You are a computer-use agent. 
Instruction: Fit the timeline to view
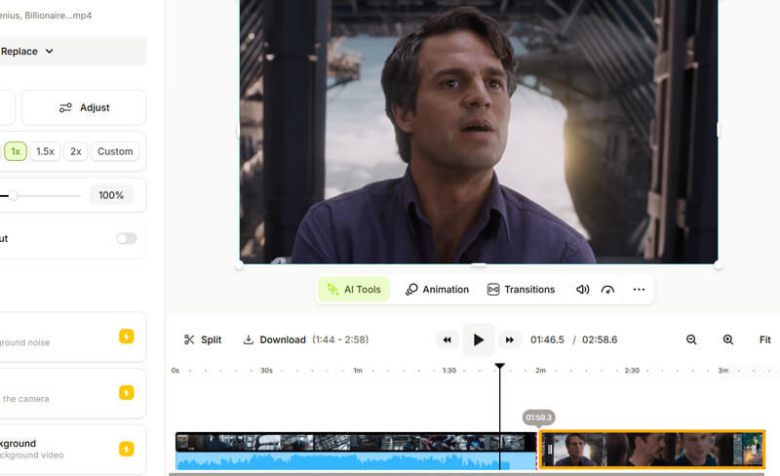(765, 339)
